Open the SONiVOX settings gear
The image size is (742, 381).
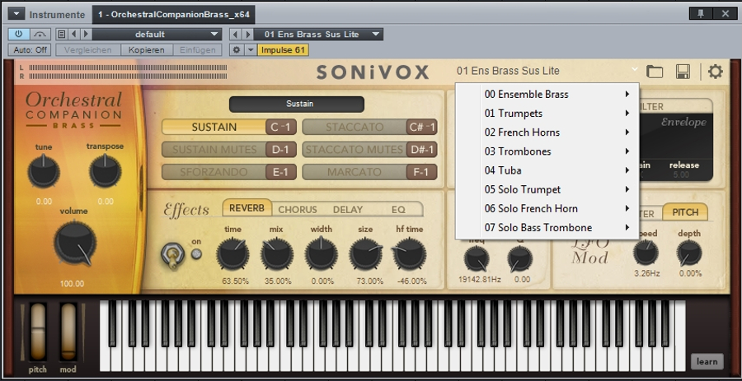[x=715, y=72]
